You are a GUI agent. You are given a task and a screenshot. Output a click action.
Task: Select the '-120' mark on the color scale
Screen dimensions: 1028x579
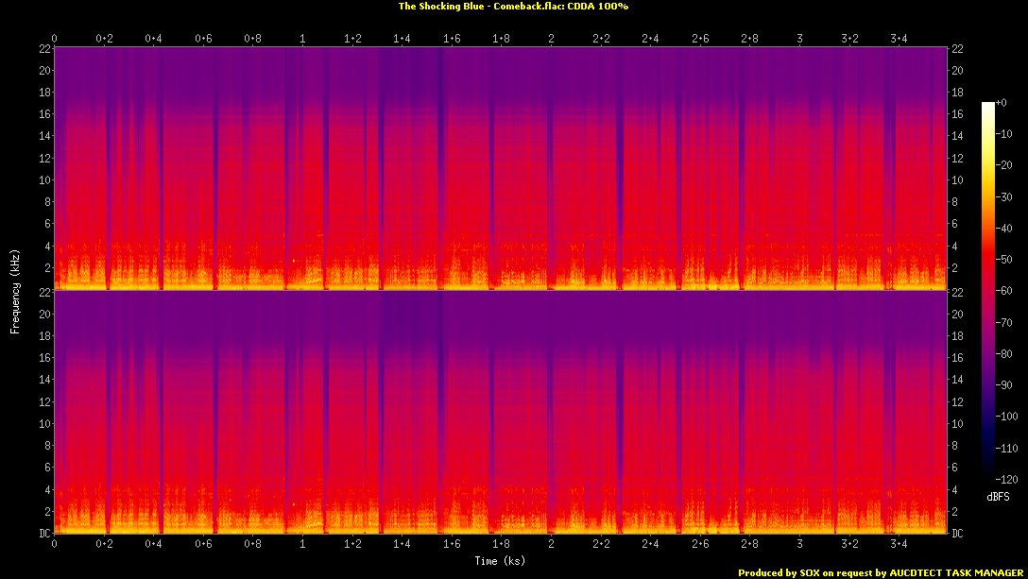(1004, 480)
